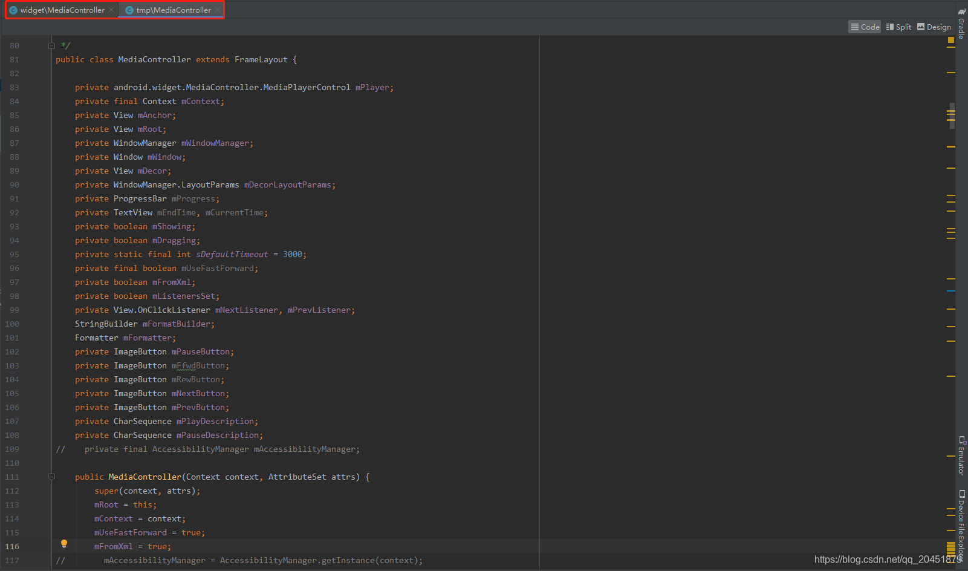Click 'getInstance' in commented line 117
This screenshot has width=968, height=571.
pyautogui.click(x=348, y=560)
